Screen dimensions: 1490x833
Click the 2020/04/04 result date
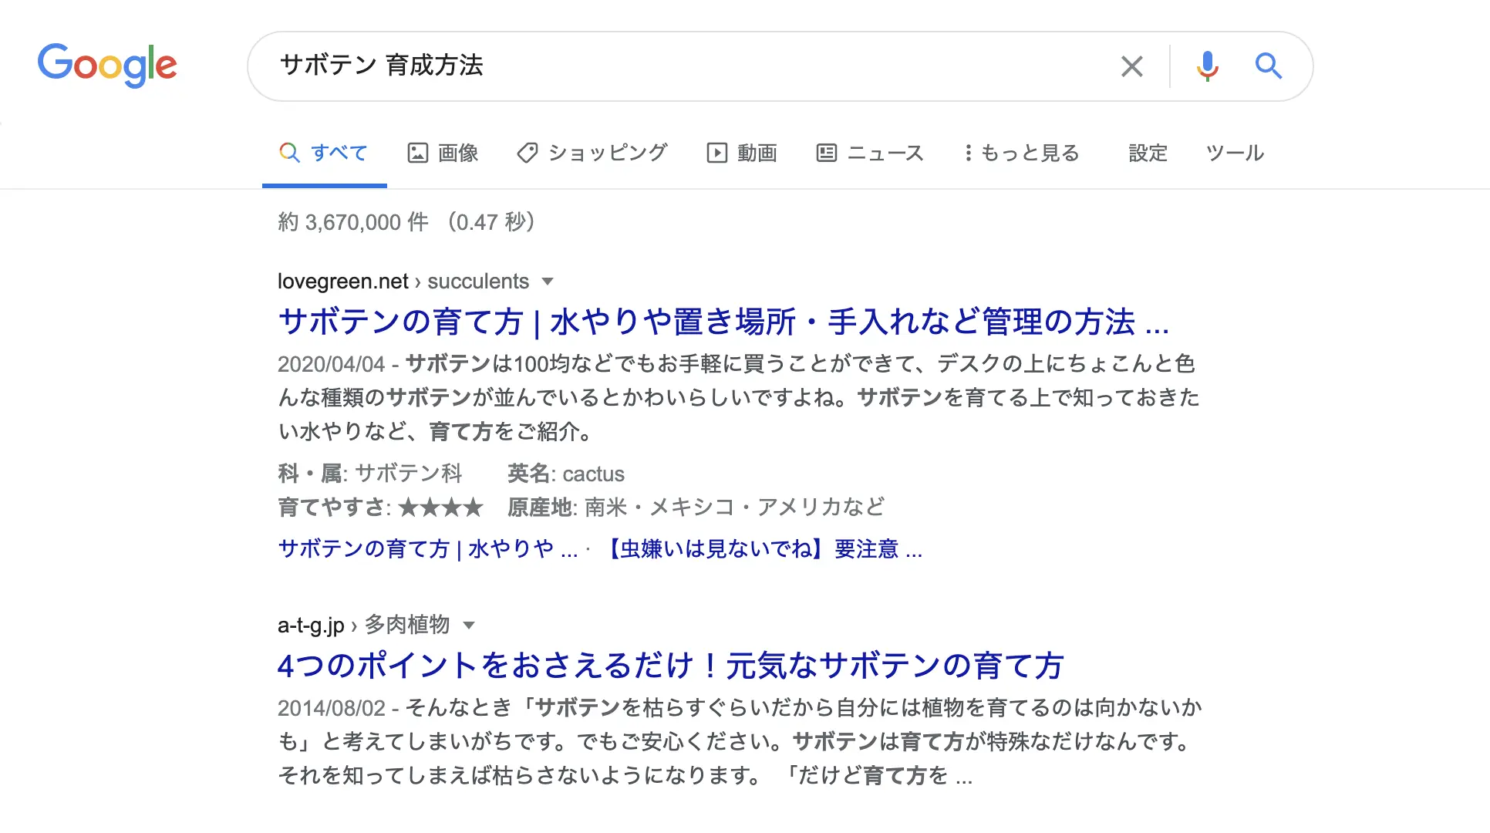click(331, 363)
